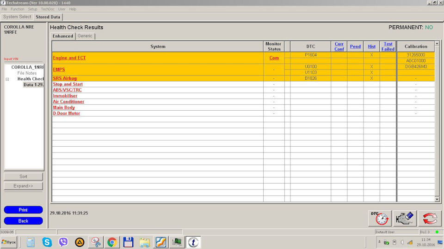
Task: Click the U0100 DTC cell
Action: (x=311, y=66)
